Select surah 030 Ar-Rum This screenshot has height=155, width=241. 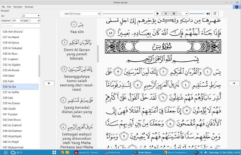tap(20, 54)
